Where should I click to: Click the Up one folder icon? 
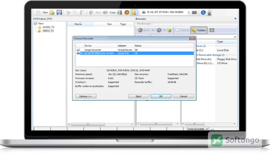click(170, 30)
